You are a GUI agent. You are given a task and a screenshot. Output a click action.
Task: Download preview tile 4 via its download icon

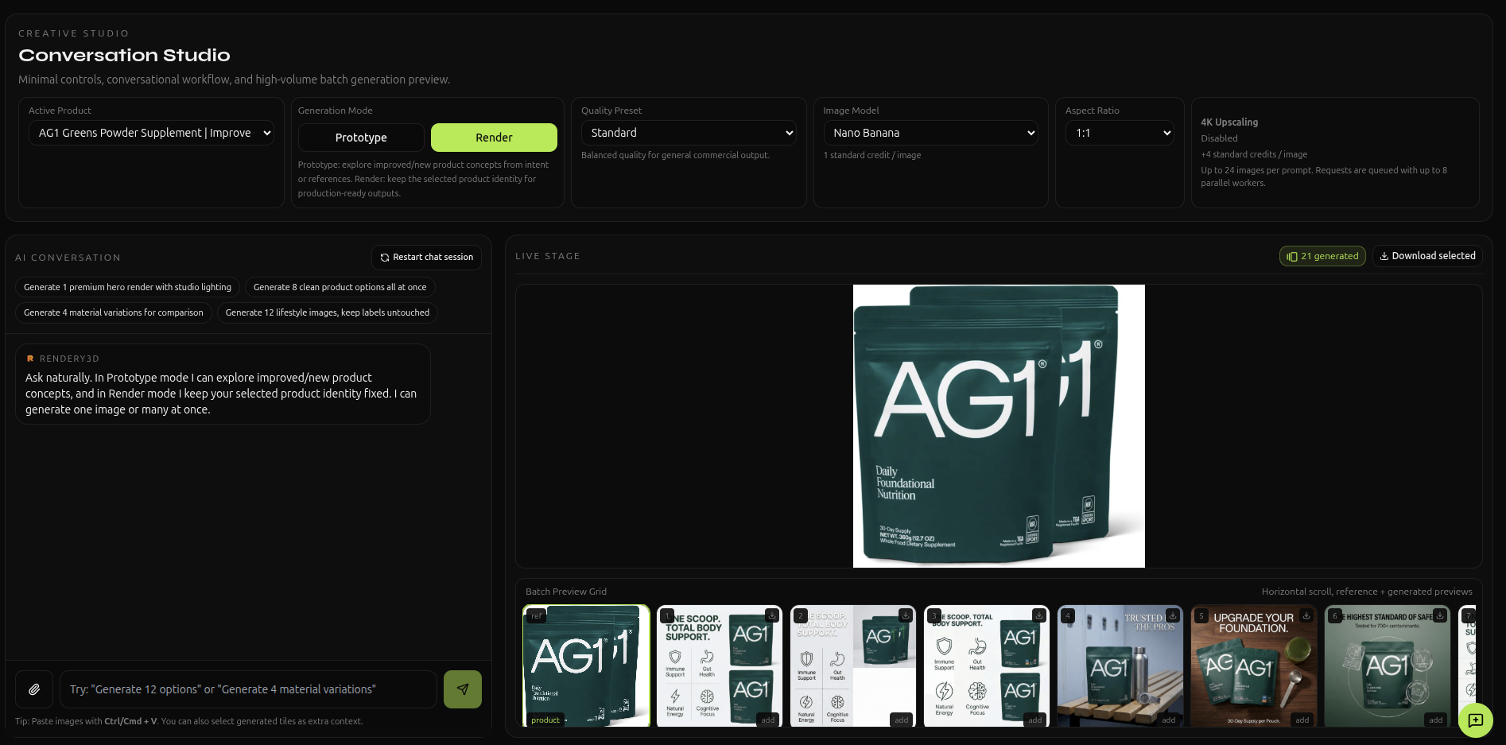click(x=1173, y=615)
